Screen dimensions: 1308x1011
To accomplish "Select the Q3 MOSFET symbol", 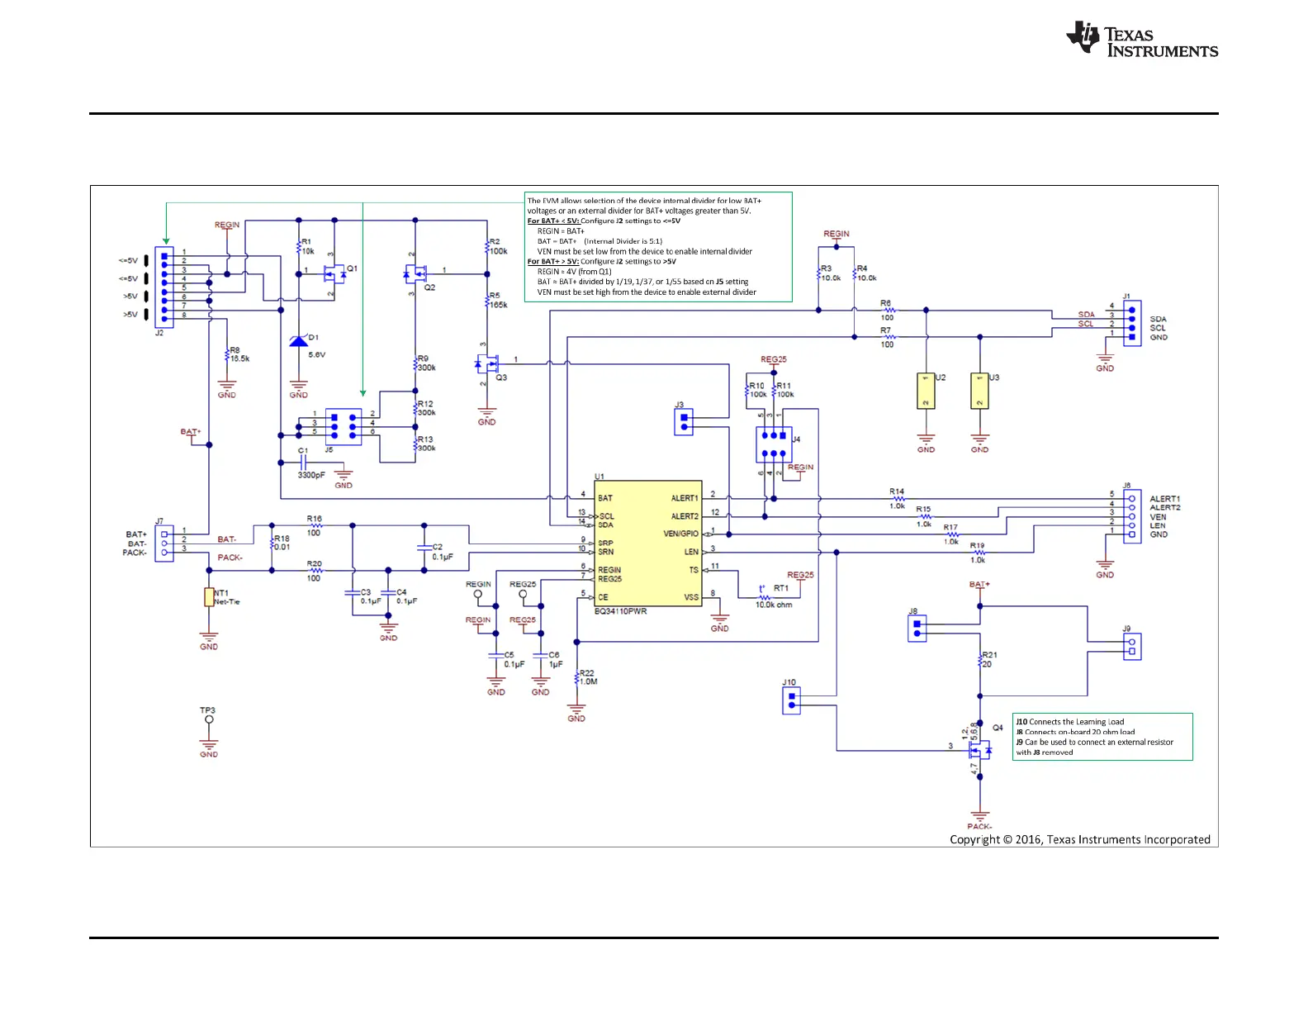I will pos(487,363).
